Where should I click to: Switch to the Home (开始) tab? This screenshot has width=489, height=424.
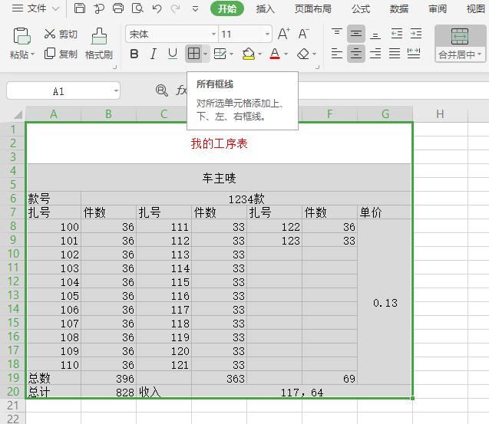coord(227,8)
